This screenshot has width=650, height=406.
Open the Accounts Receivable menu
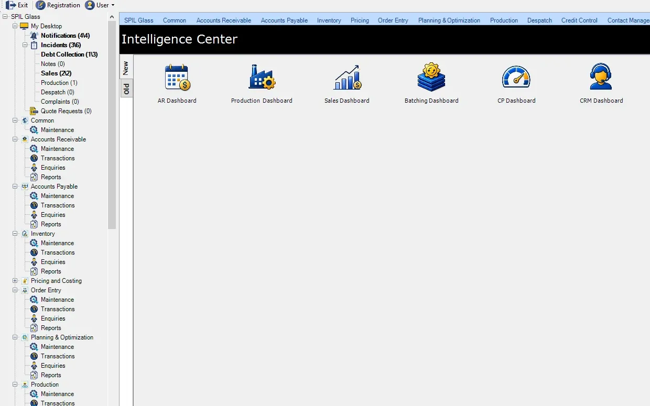[224, 20]
